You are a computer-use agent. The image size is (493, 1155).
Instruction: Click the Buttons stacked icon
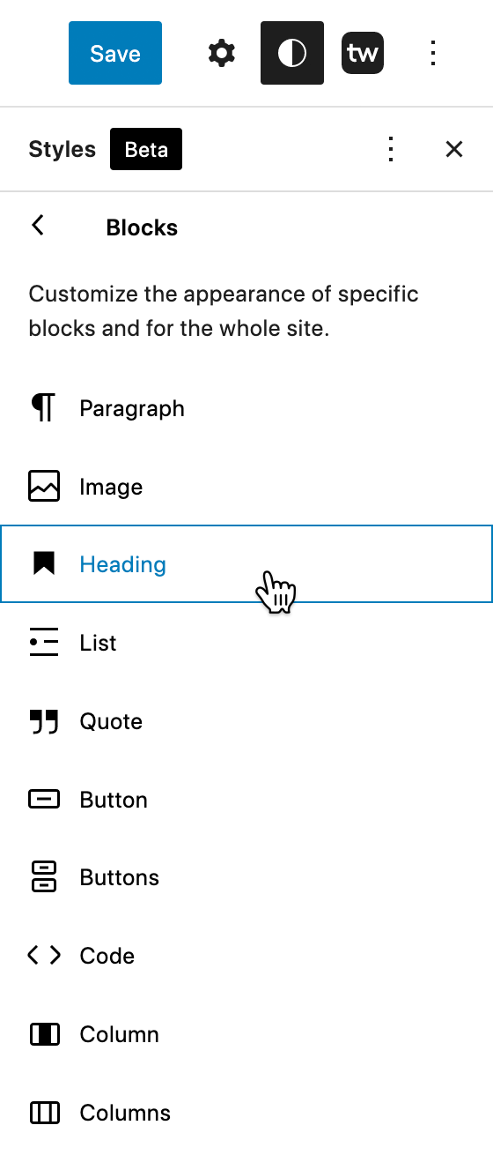[x=44, y=877]
